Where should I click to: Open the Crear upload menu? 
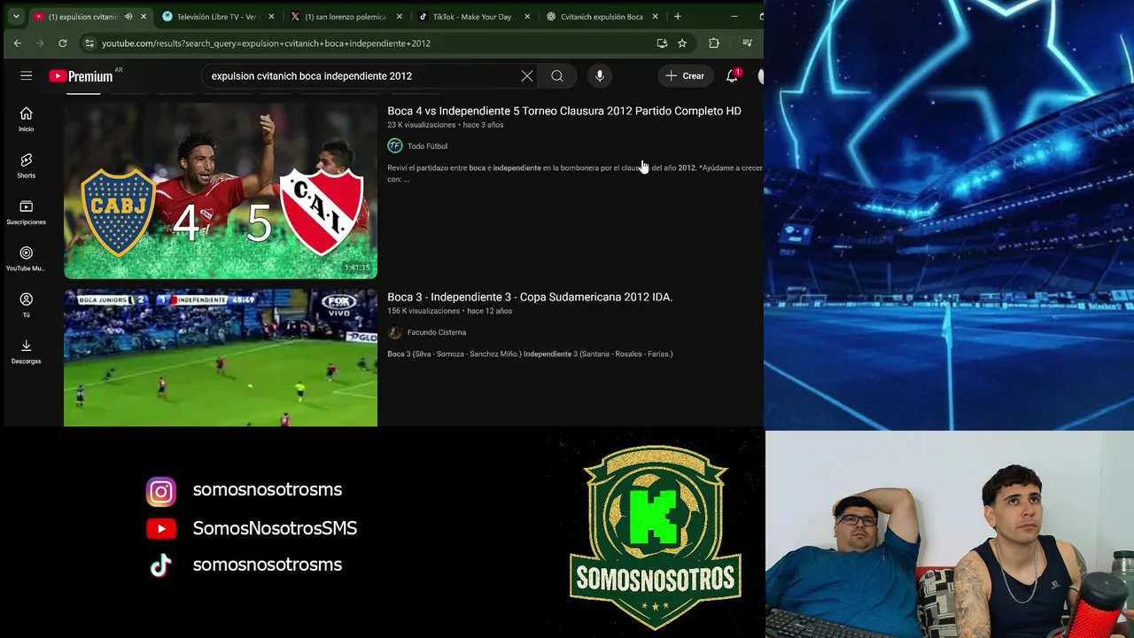click(x=685, y=76)
